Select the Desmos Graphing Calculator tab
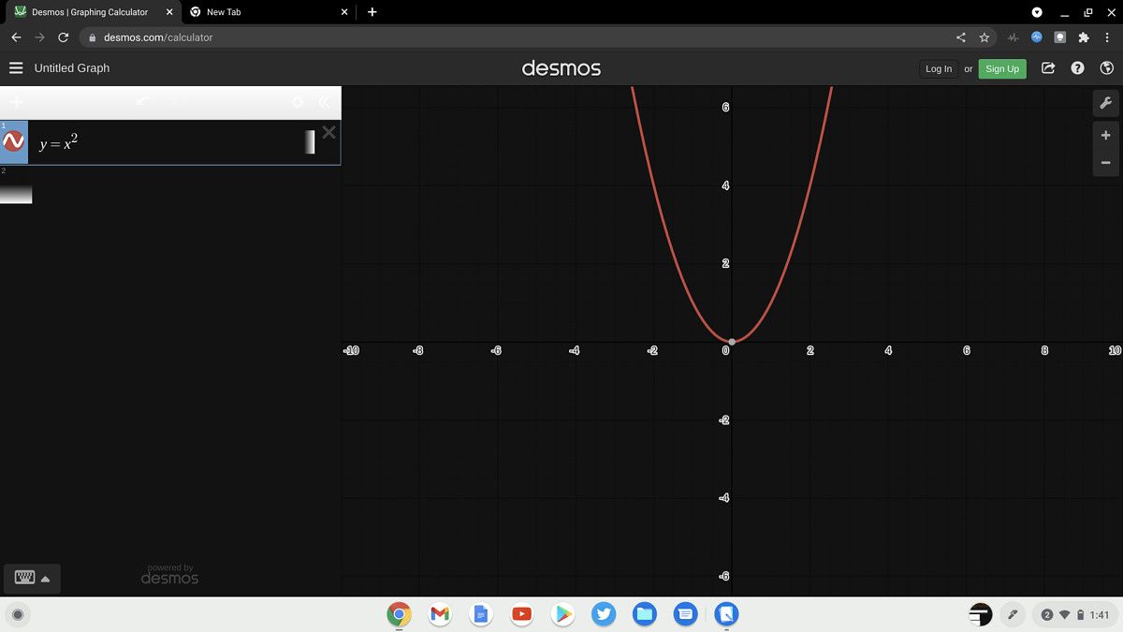This screenshot has height=632, width=1123. [89, 12]
